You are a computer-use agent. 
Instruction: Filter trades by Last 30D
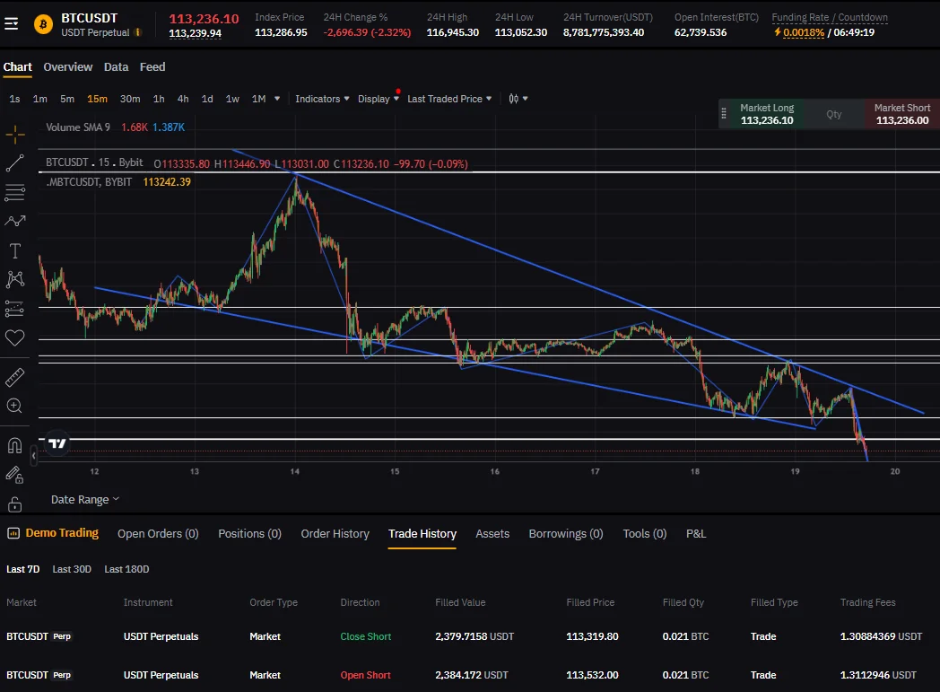pyautogui.click(x=72, y=569)
